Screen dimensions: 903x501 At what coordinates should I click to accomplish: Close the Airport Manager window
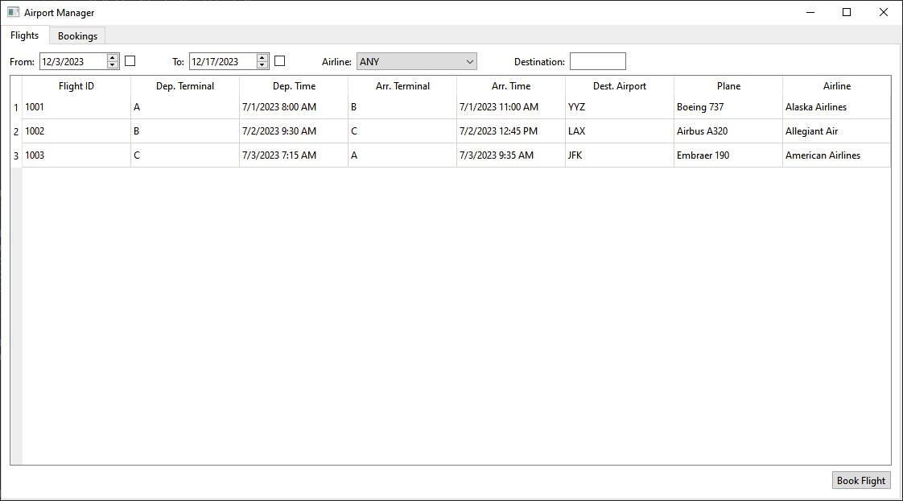click(x=884, y=12)
